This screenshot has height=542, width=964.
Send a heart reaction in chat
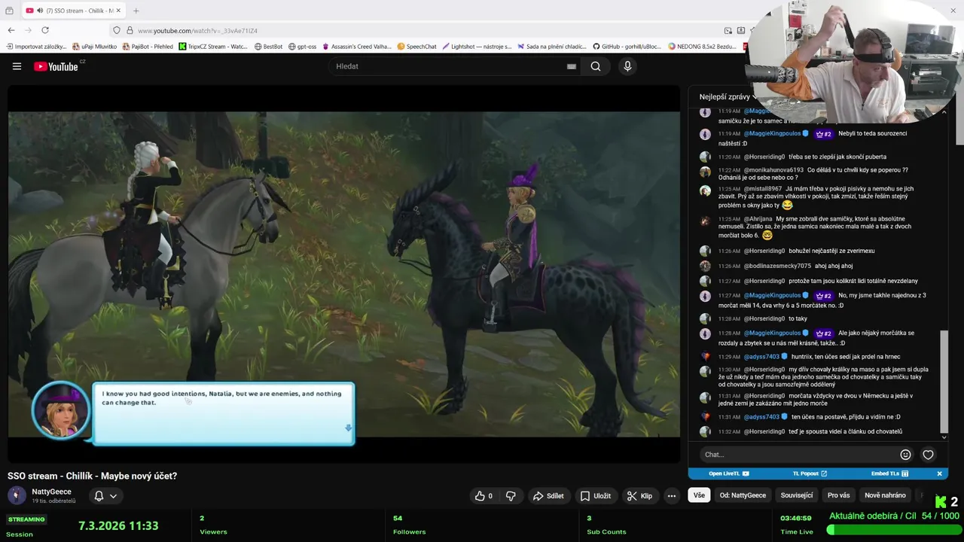click(928, 455)
